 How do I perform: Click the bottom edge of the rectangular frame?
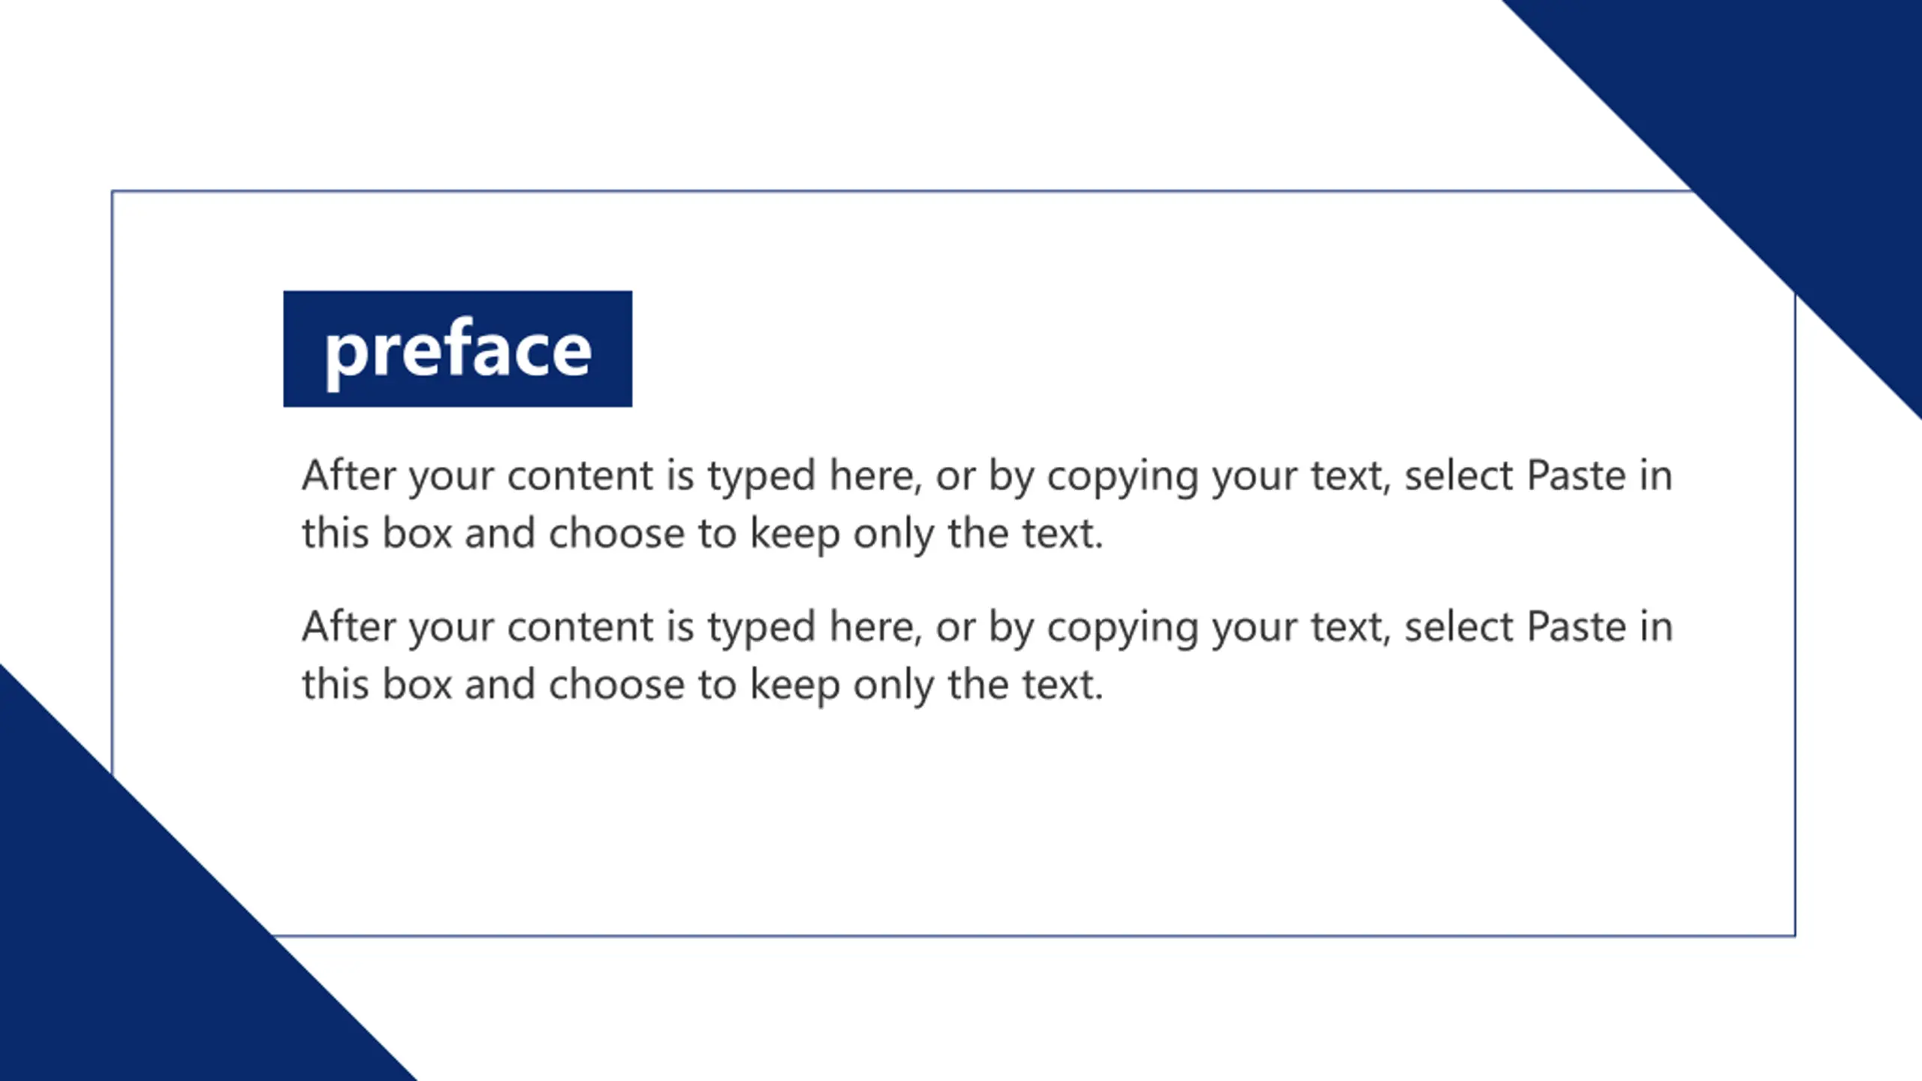click(x=1051, y=936)
